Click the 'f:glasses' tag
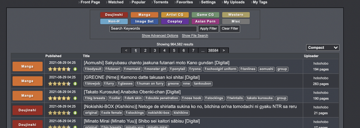This screenshot has width=360, height=128. pos(125,84)
